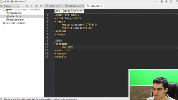Open package.json in project tree
Screen dimensions: 178x100
pyautogui.click(x=17, y=20)
